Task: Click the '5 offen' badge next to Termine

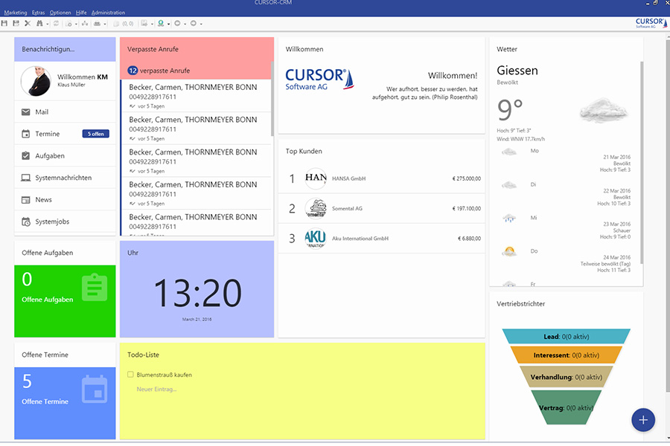Action: click(96, 134)
